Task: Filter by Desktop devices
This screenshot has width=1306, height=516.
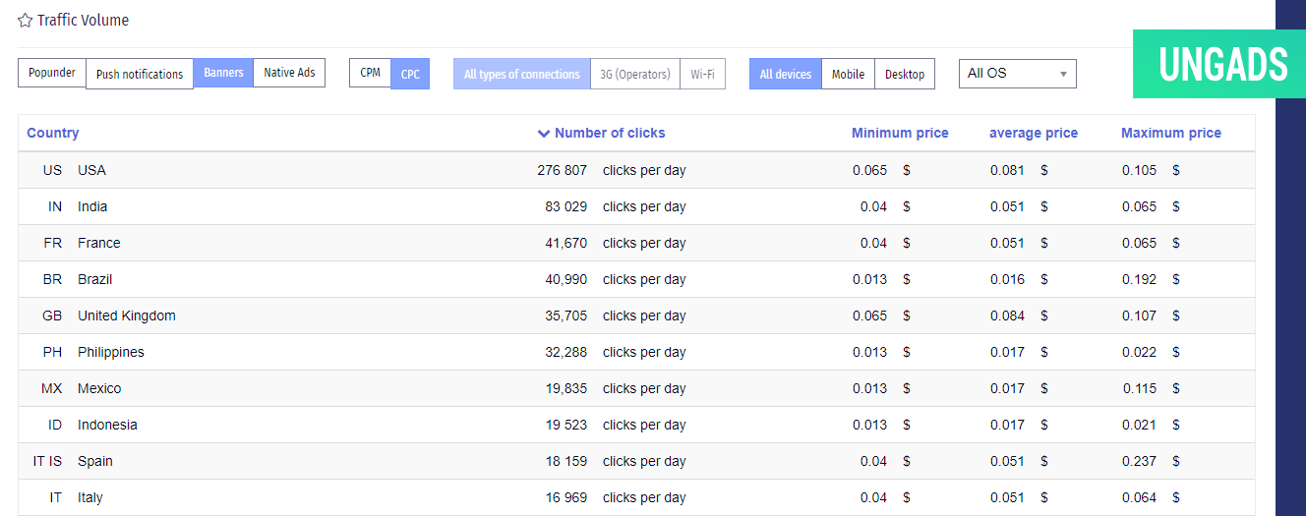Action: tap(905, 74)
